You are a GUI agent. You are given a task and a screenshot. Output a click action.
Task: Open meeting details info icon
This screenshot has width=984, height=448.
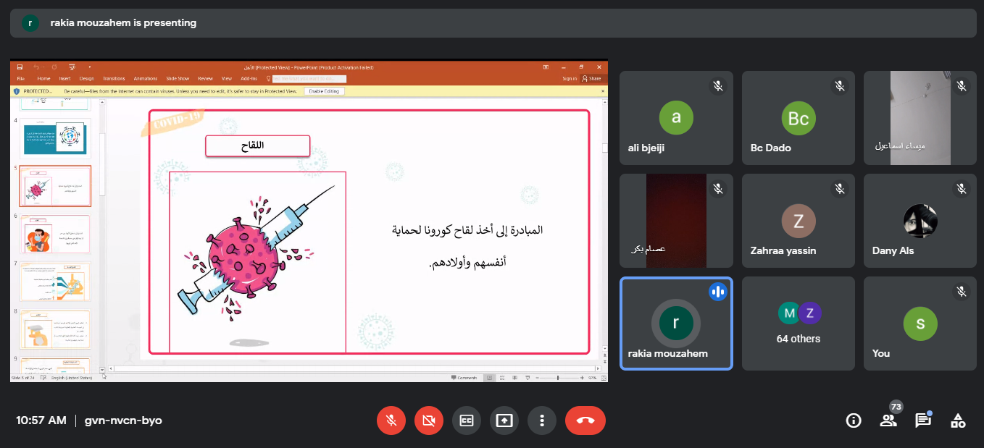click(x=854, y=420)
